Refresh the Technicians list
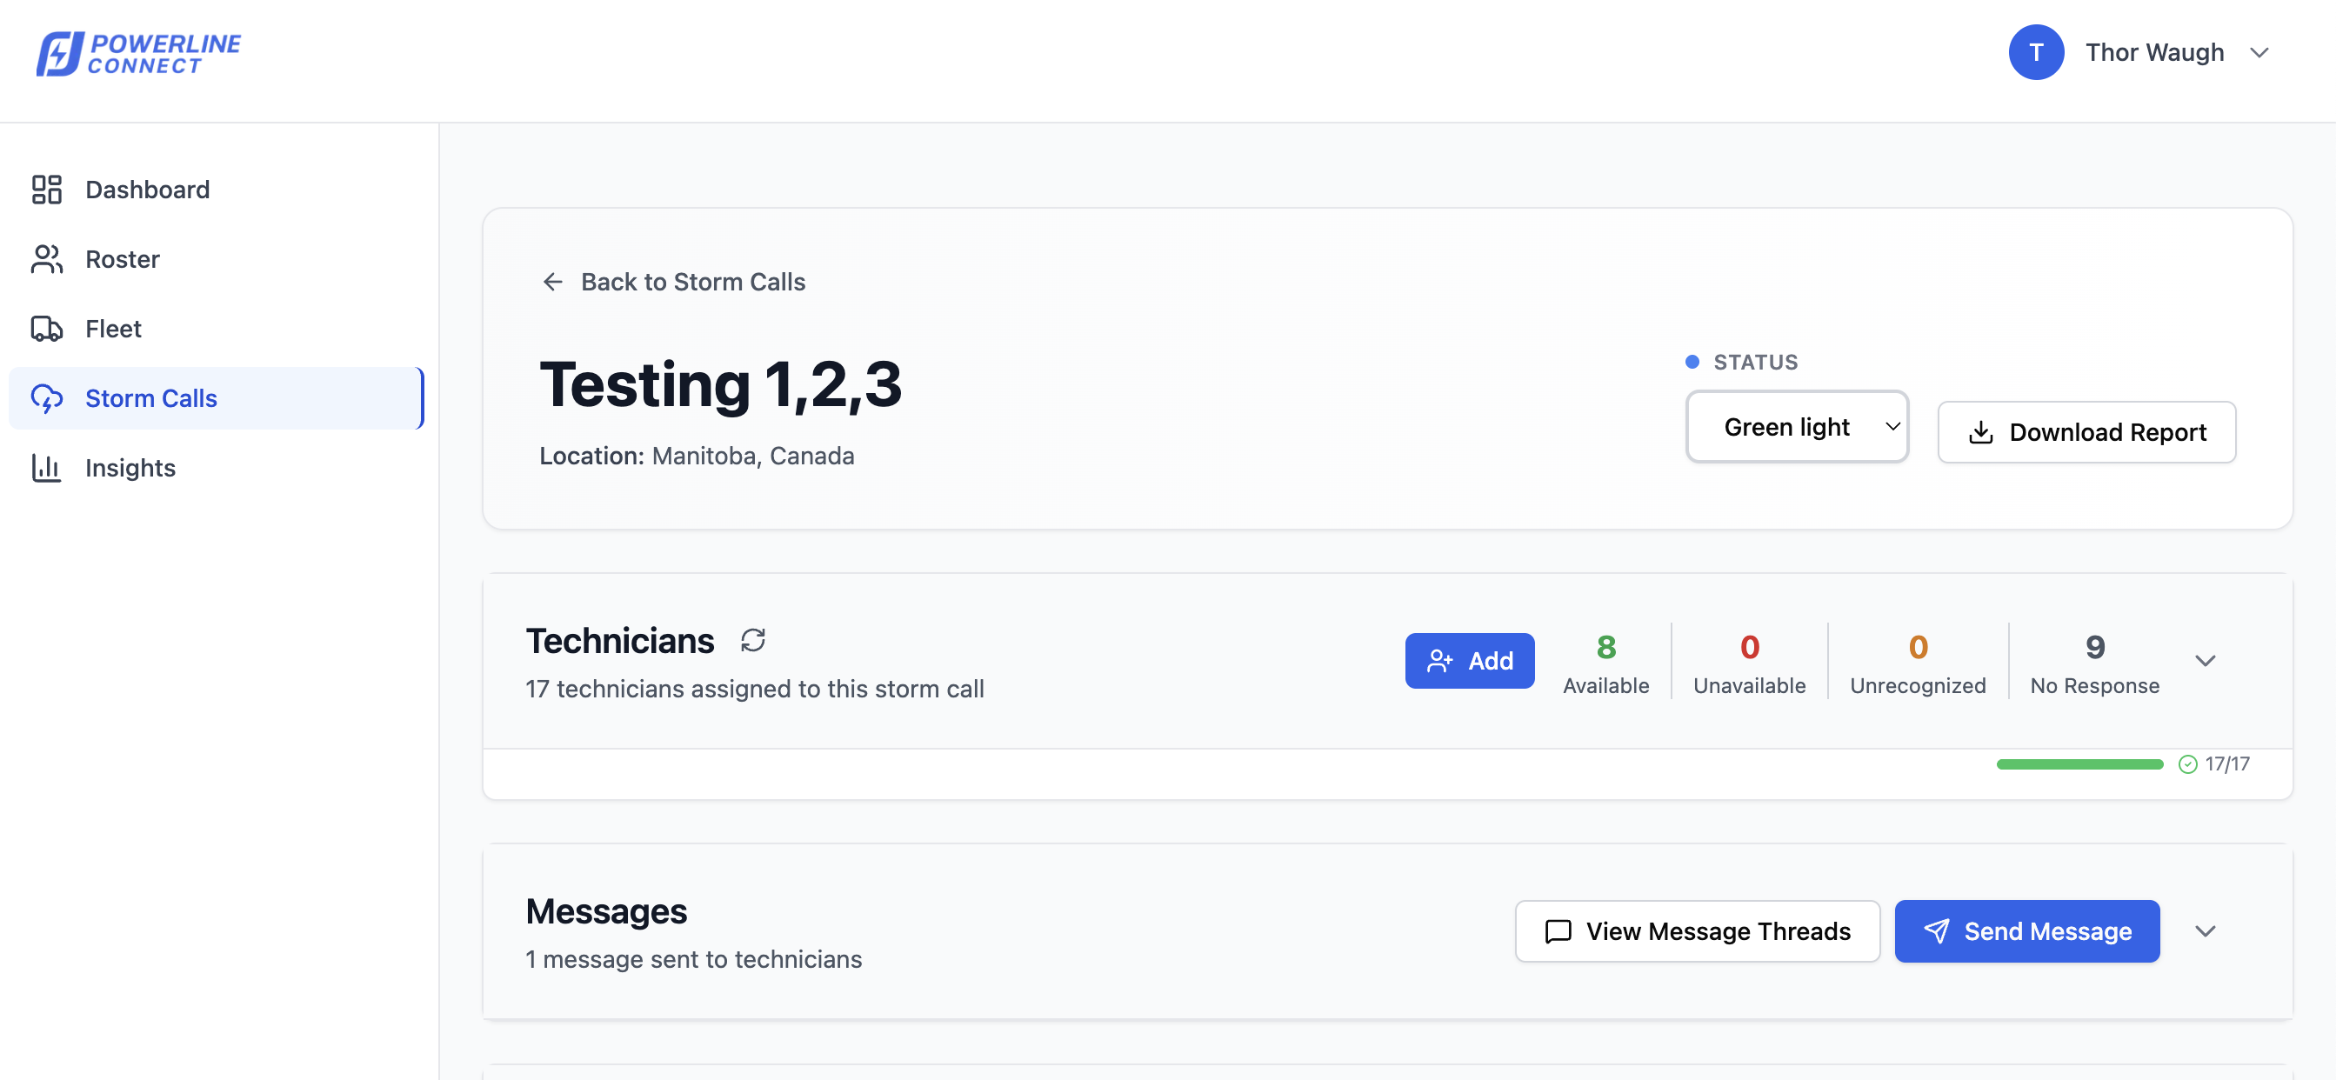2336x1080 pixels. coord(752,640)
